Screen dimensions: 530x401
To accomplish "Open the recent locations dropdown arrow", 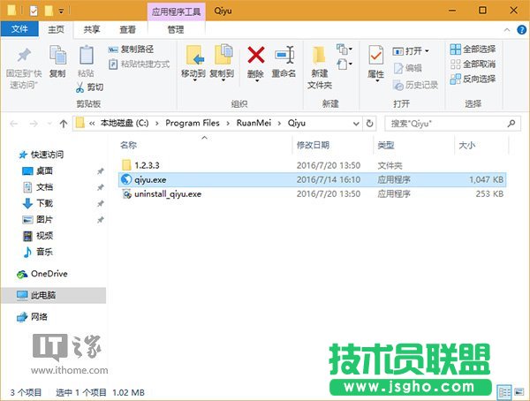I will pyautogui.click(x=49, y=124).
